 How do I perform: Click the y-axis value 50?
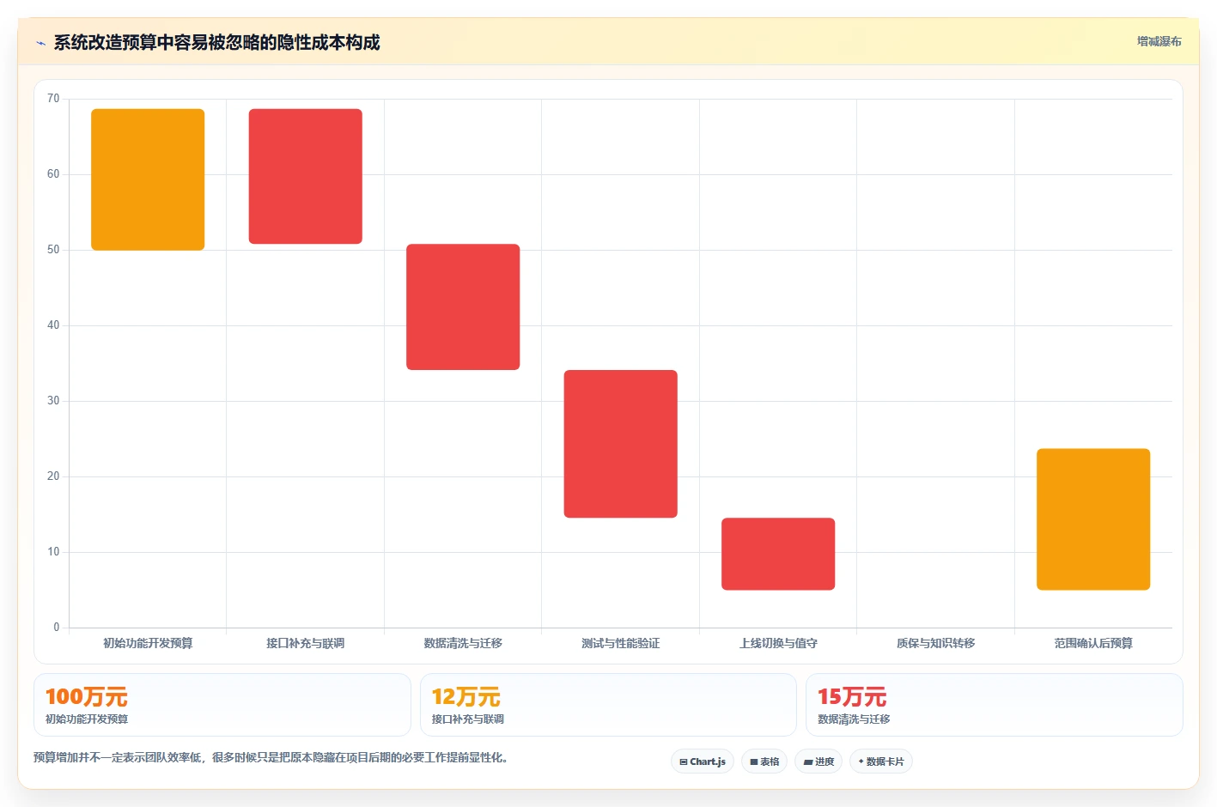[53, 250]
